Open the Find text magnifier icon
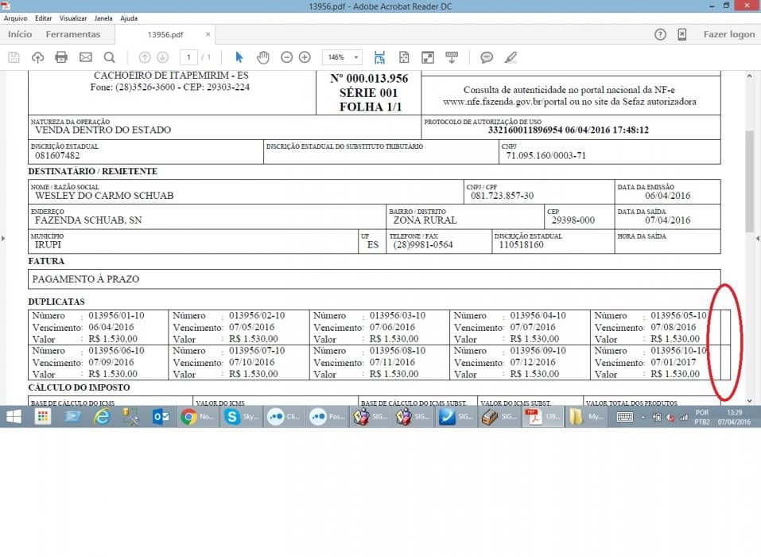The width and height of the screenshot is (761, 557). [x=109, y=57]
